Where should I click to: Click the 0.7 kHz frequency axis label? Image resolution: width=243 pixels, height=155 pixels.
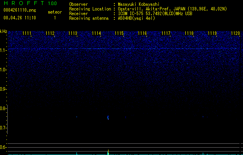tap(3, 128)
